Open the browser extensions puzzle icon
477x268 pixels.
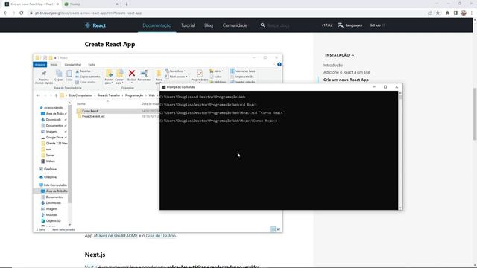[x=447, y=13]
